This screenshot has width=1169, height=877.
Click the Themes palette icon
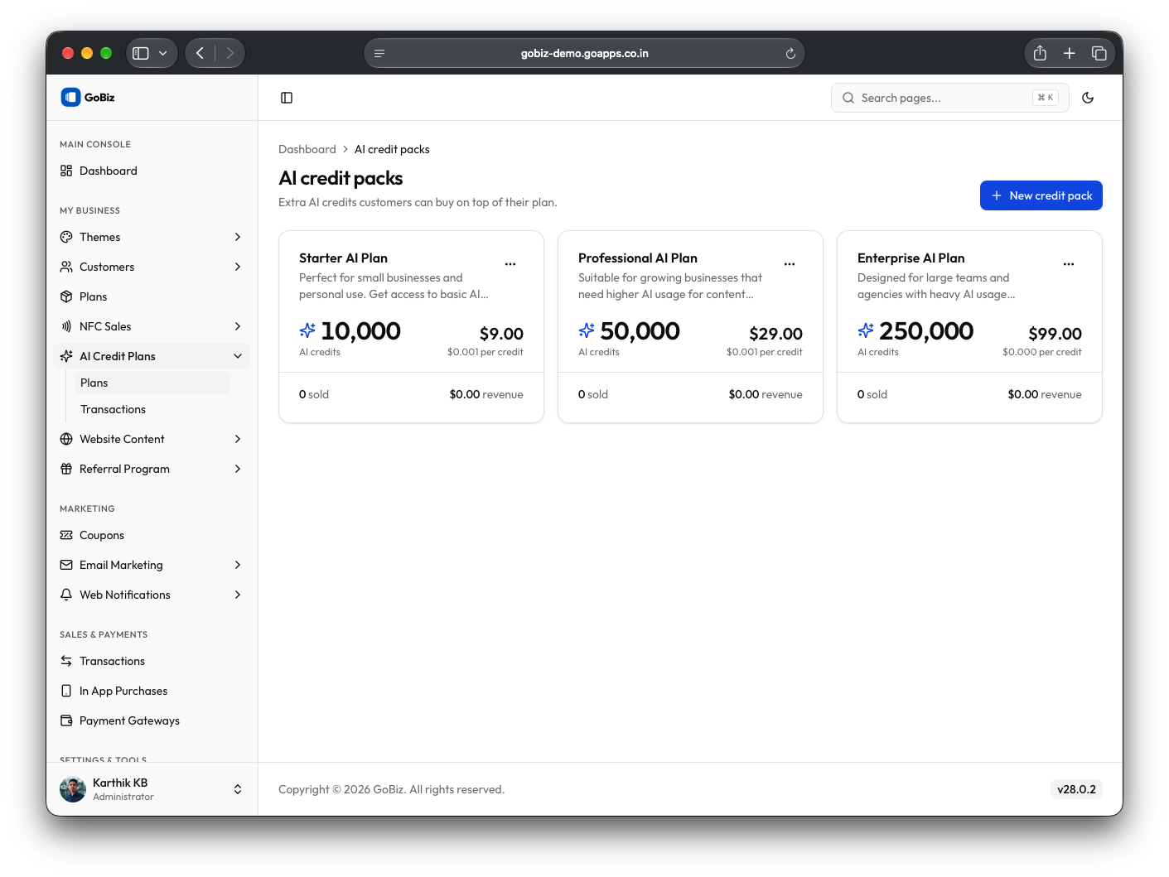tap(66, 237)
